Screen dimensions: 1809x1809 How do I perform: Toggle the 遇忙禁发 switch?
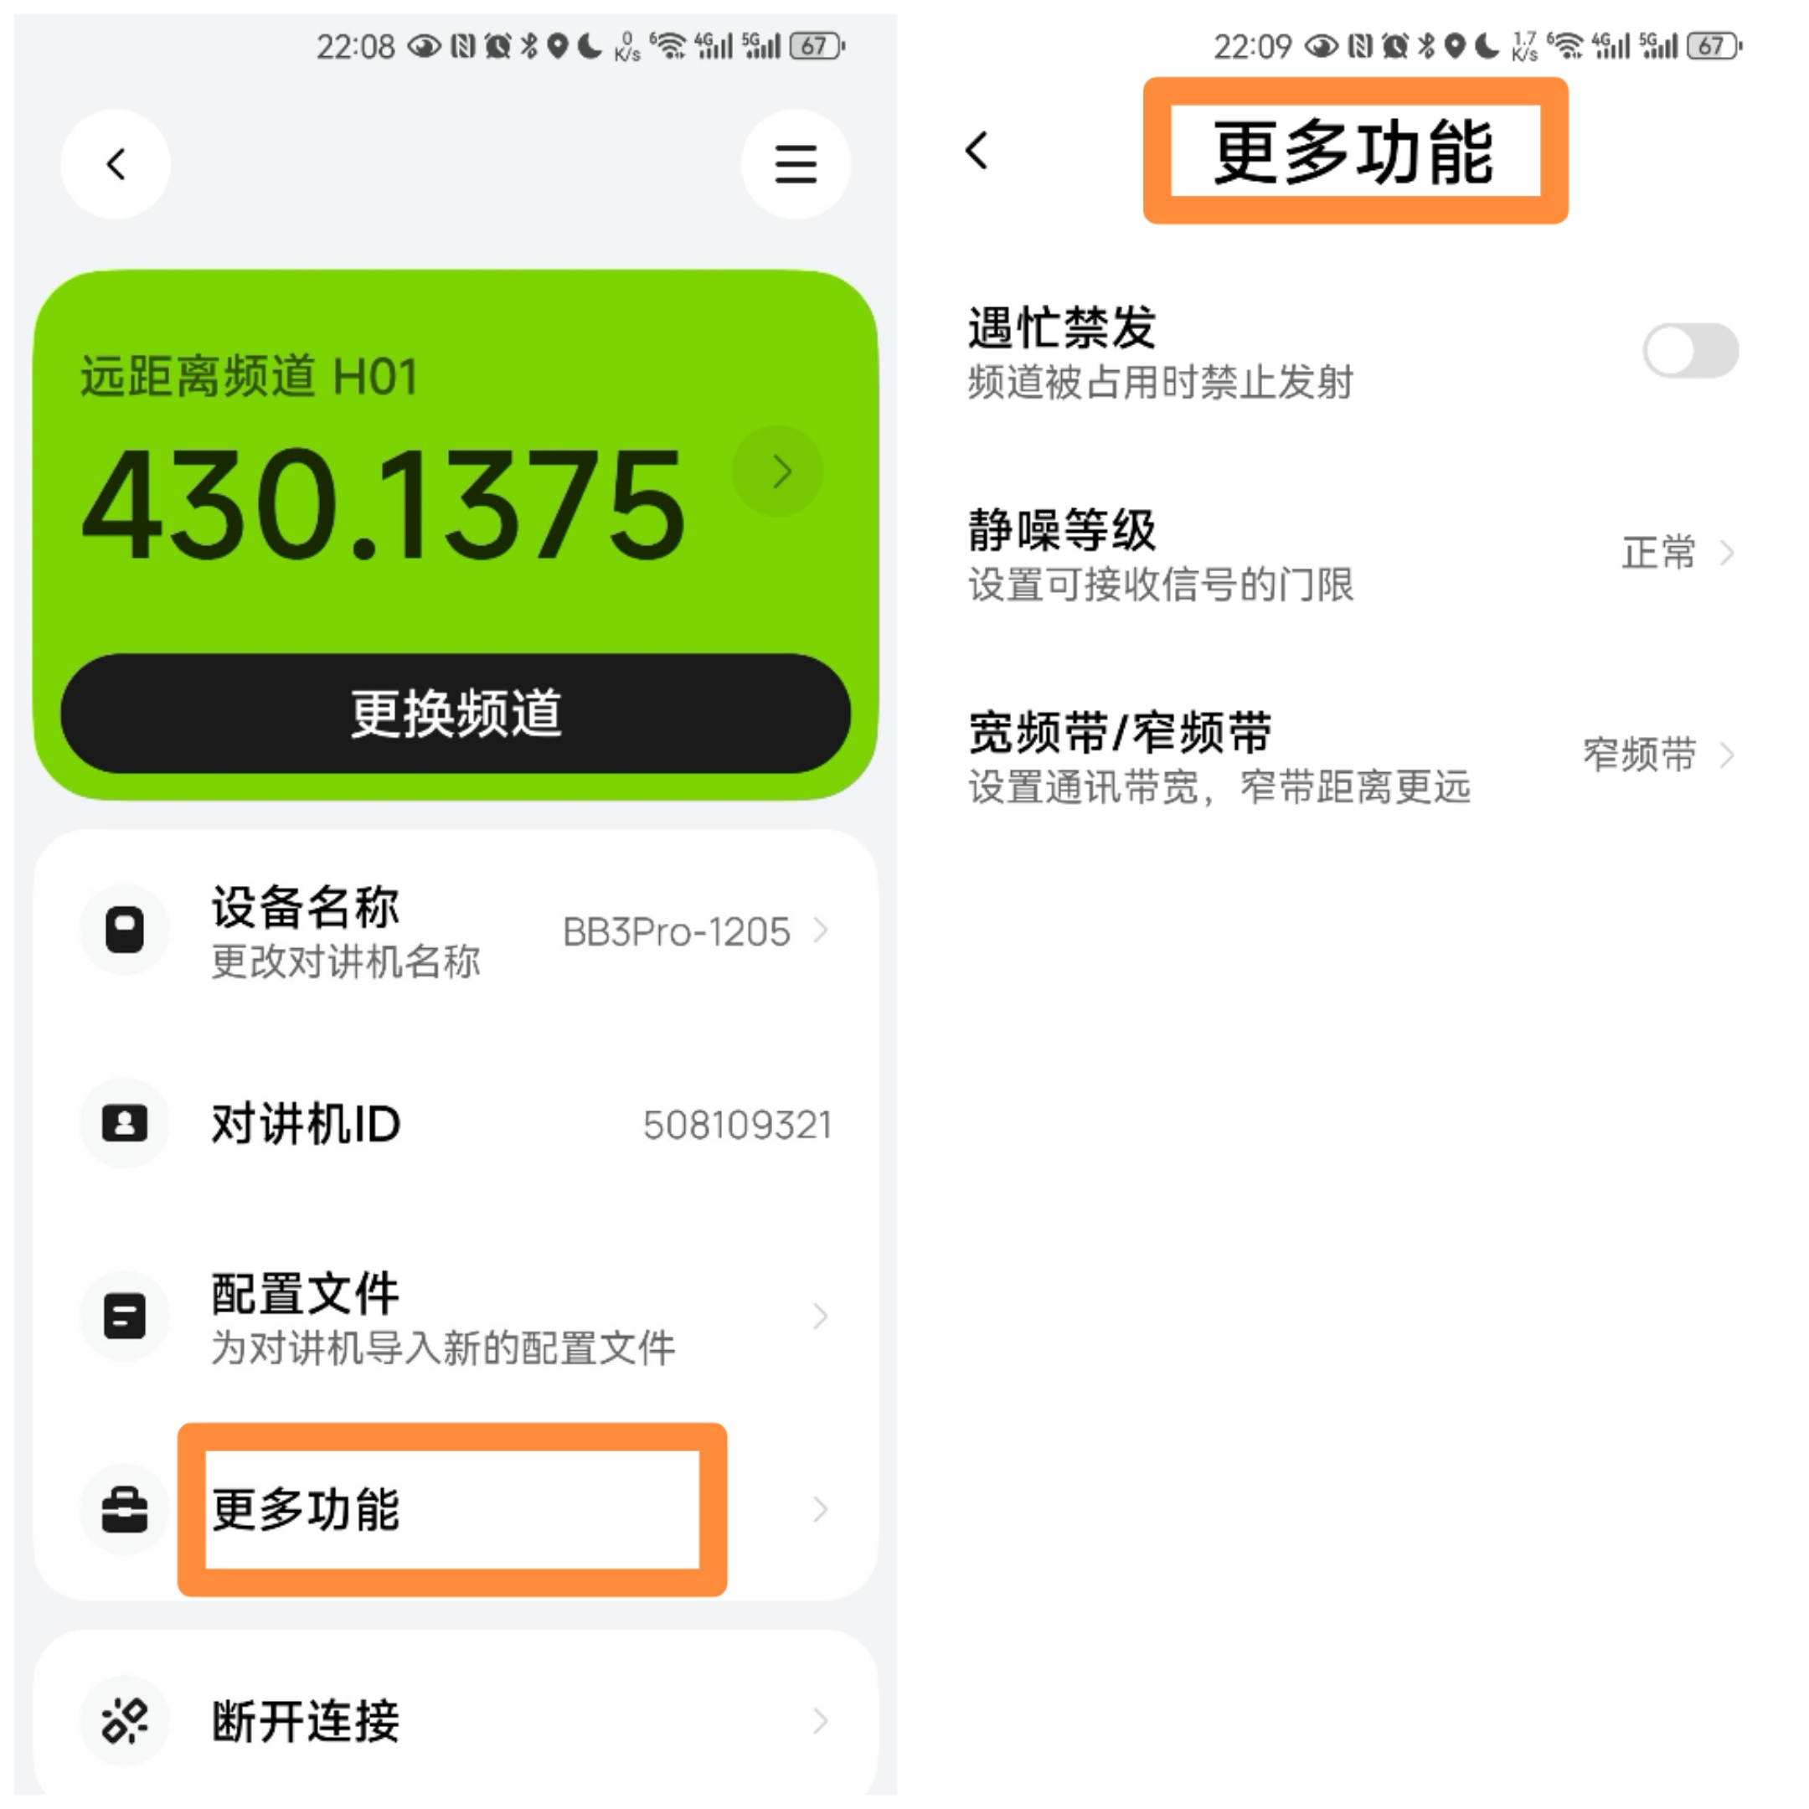tap(1690, 351)
